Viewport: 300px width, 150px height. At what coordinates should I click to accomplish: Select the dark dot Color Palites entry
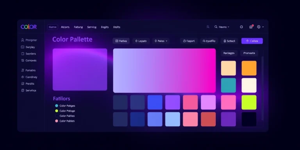65,116
